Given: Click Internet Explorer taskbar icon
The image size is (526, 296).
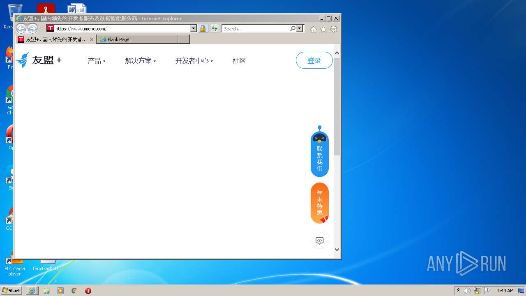Looking at the screenshot, I should (x=32, y=291).
